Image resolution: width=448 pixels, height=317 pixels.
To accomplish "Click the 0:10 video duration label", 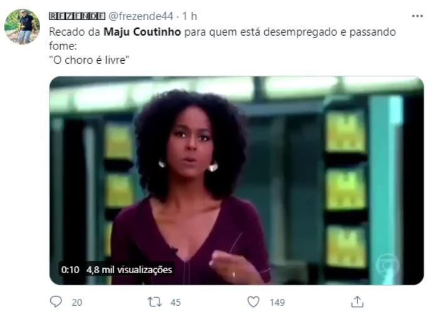I will point(70,269).
